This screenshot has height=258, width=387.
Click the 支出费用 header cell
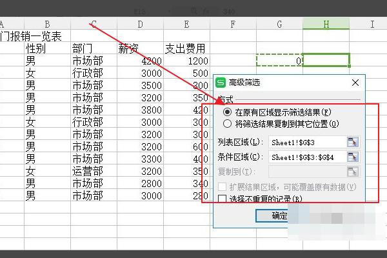pos(186,48)
